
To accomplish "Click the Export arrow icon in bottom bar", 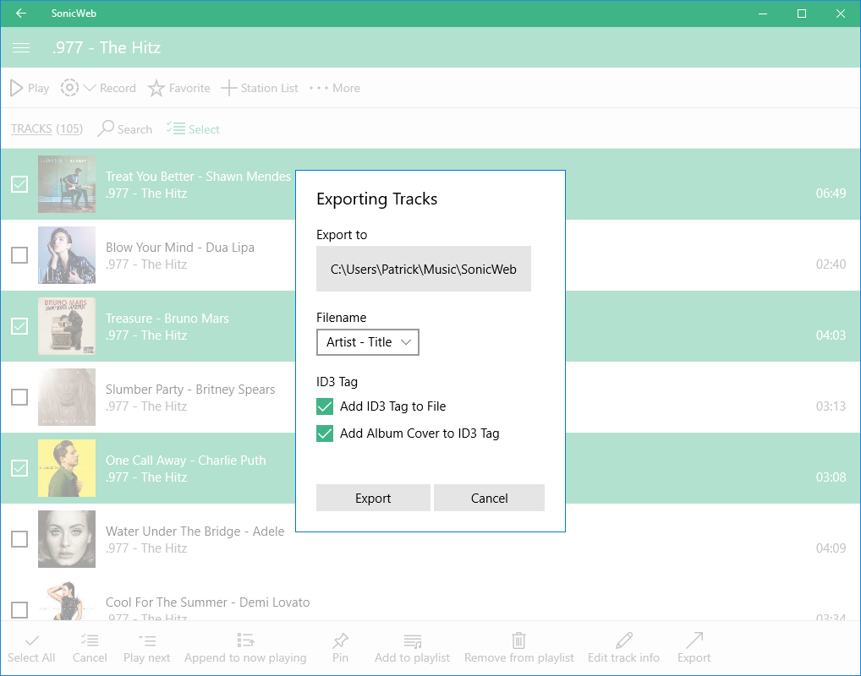I will pos(694,641).
